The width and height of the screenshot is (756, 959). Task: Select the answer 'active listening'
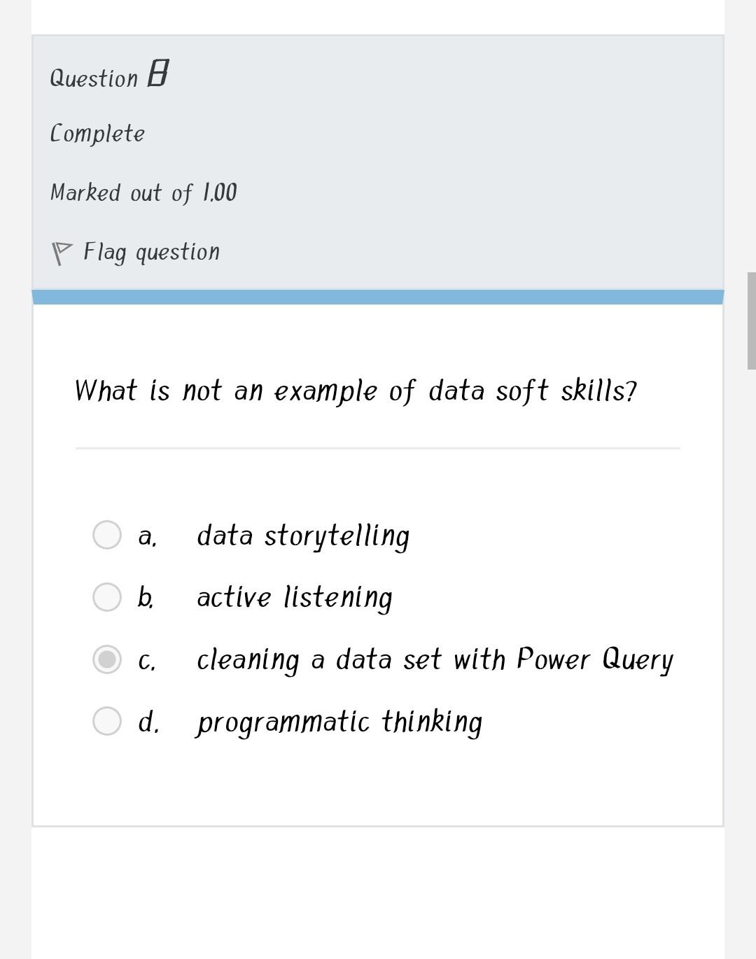pyautogui.click(x=294, y=596)
